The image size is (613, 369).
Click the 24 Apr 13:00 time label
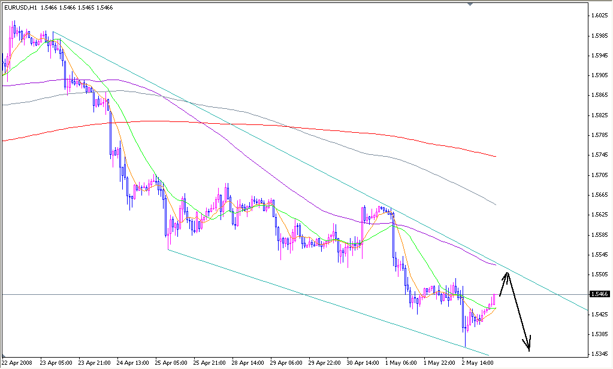tap(132, 363)
